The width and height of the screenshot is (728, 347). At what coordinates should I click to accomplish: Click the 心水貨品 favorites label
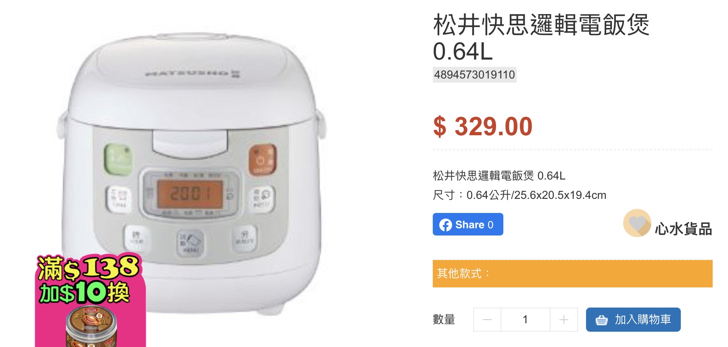[683, 229]
